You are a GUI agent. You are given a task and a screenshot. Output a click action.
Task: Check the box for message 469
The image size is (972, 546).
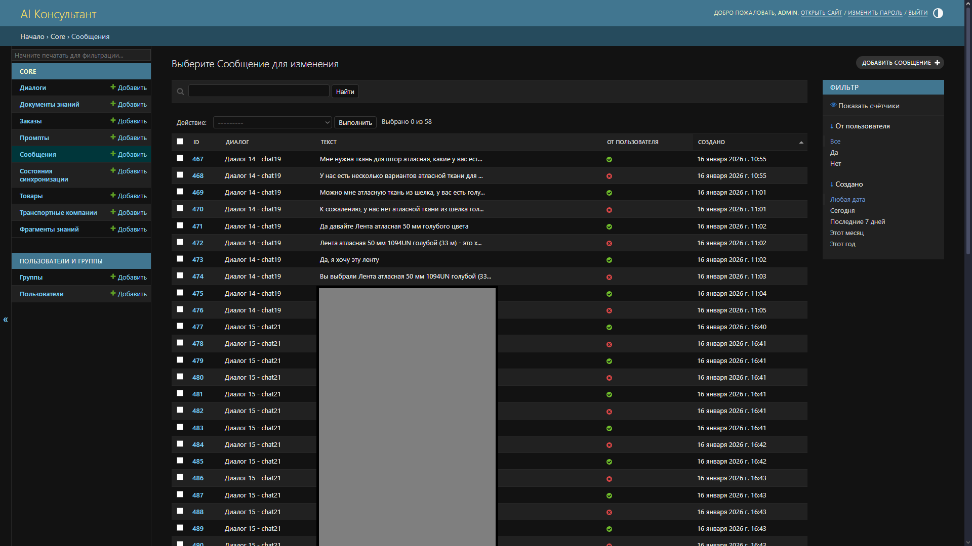[180, 192]
